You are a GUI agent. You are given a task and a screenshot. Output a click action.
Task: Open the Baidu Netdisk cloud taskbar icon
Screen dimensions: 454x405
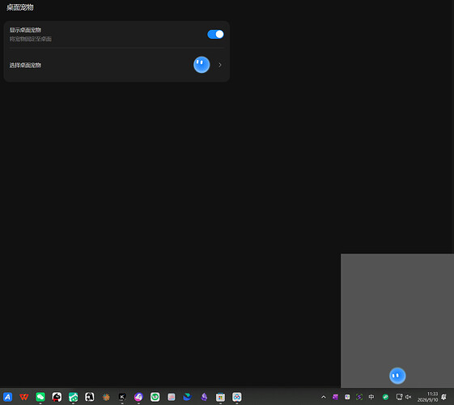pyautogui.click(x=237, y=397)
